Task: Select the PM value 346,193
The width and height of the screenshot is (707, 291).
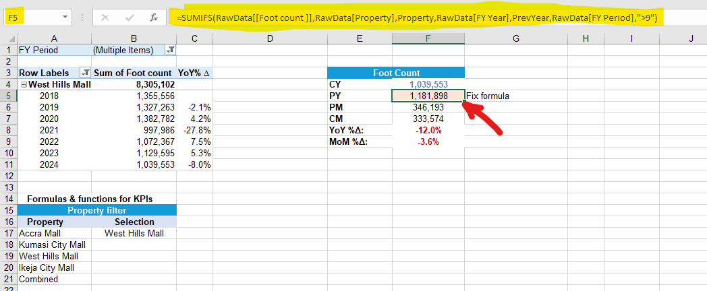Action: tap(428, 107)
